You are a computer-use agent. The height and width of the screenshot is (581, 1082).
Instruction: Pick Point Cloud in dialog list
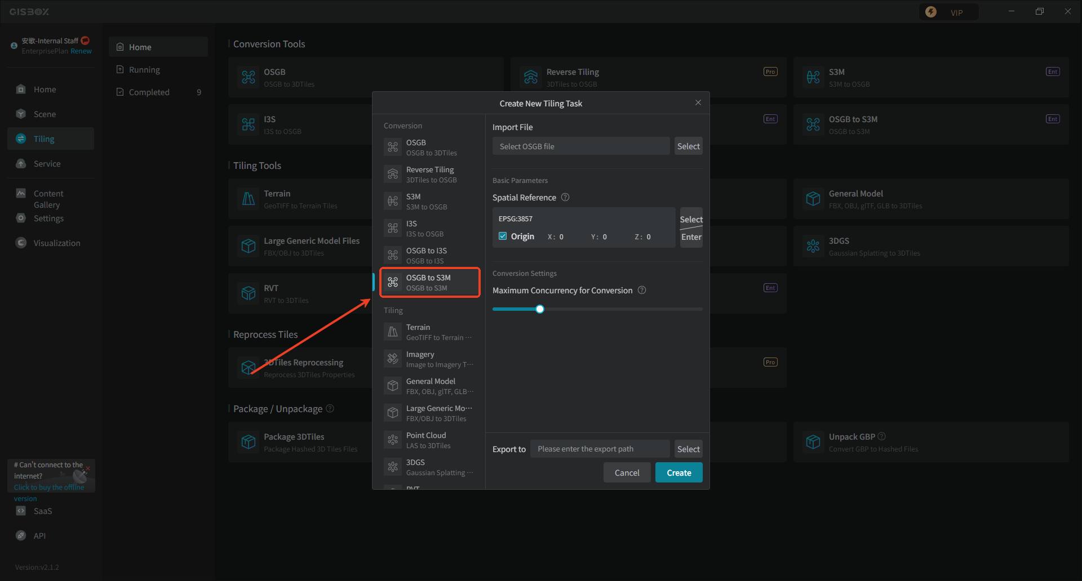429,440
